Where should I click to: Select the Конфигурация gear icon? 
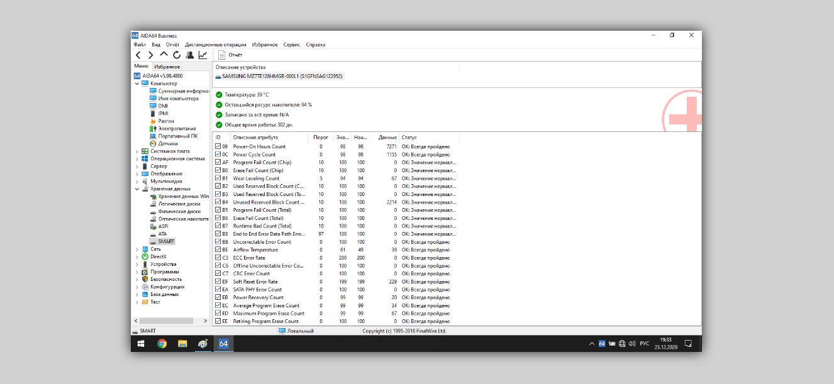pyautogui.click(x=145, y=287)
